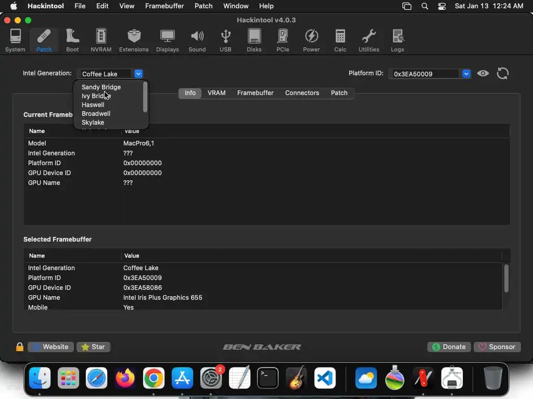Image resolution: width=533 pixels, height=399 pixels.
Task: Open the System toolbar section
Action: pyautogui.click(x=15, y=41)
